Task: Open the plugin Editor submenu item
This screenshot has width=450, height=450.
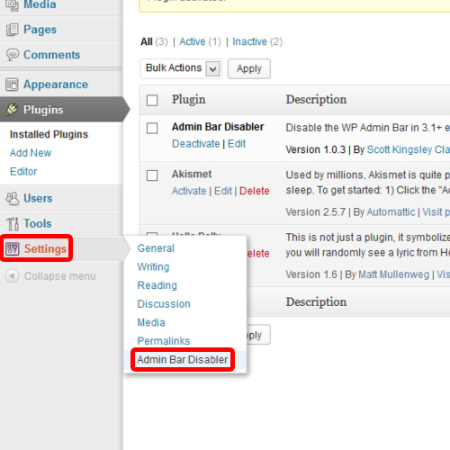Action: click(x=23, y=172)
